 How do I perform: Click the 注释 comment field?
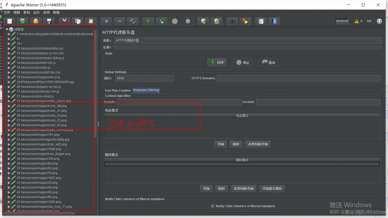247,47
